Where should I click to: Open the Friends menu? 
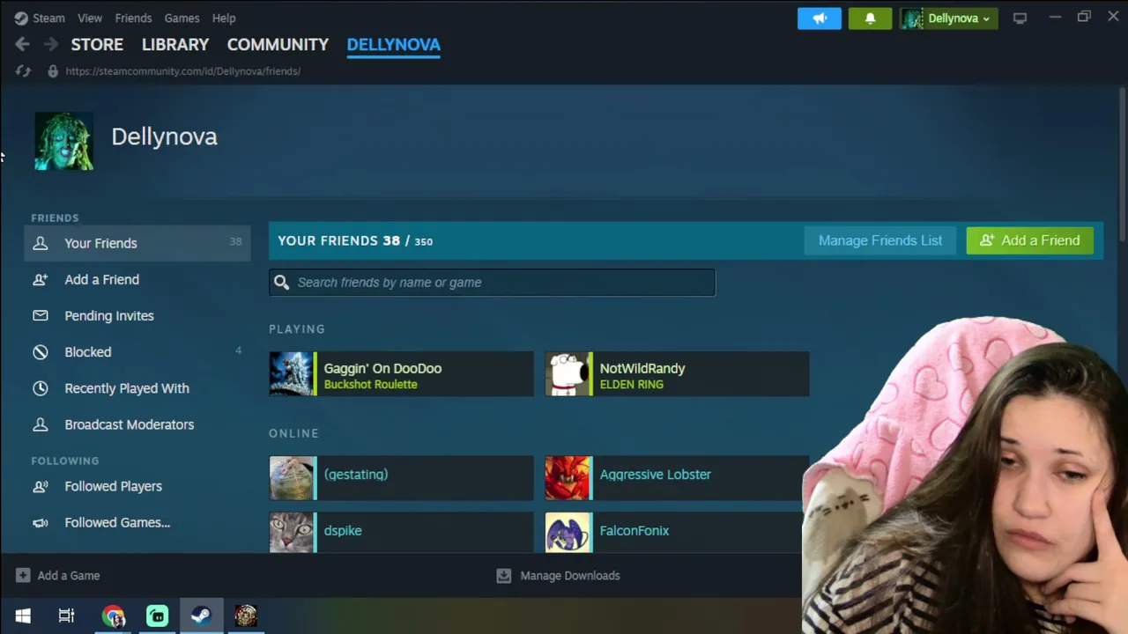coord(133,18)
